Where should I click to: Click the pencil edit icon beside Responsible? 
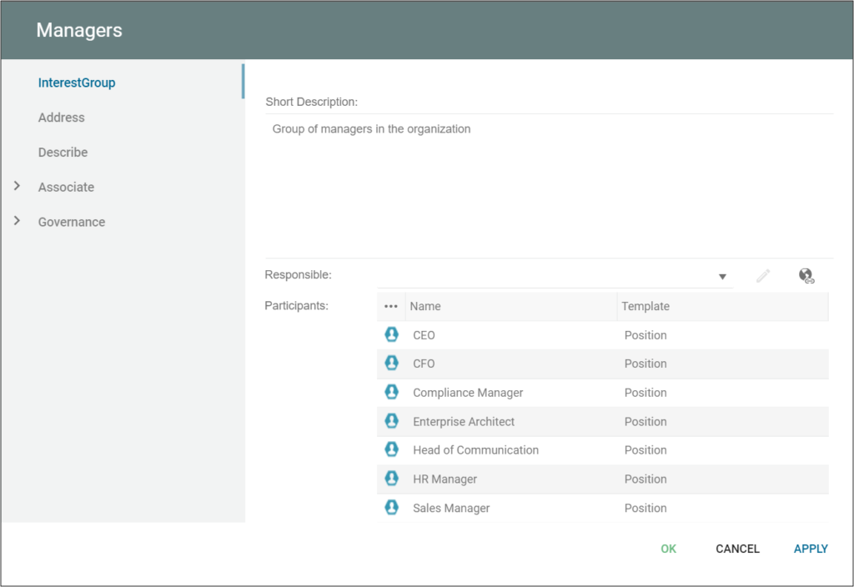click(x=763, y=276)
